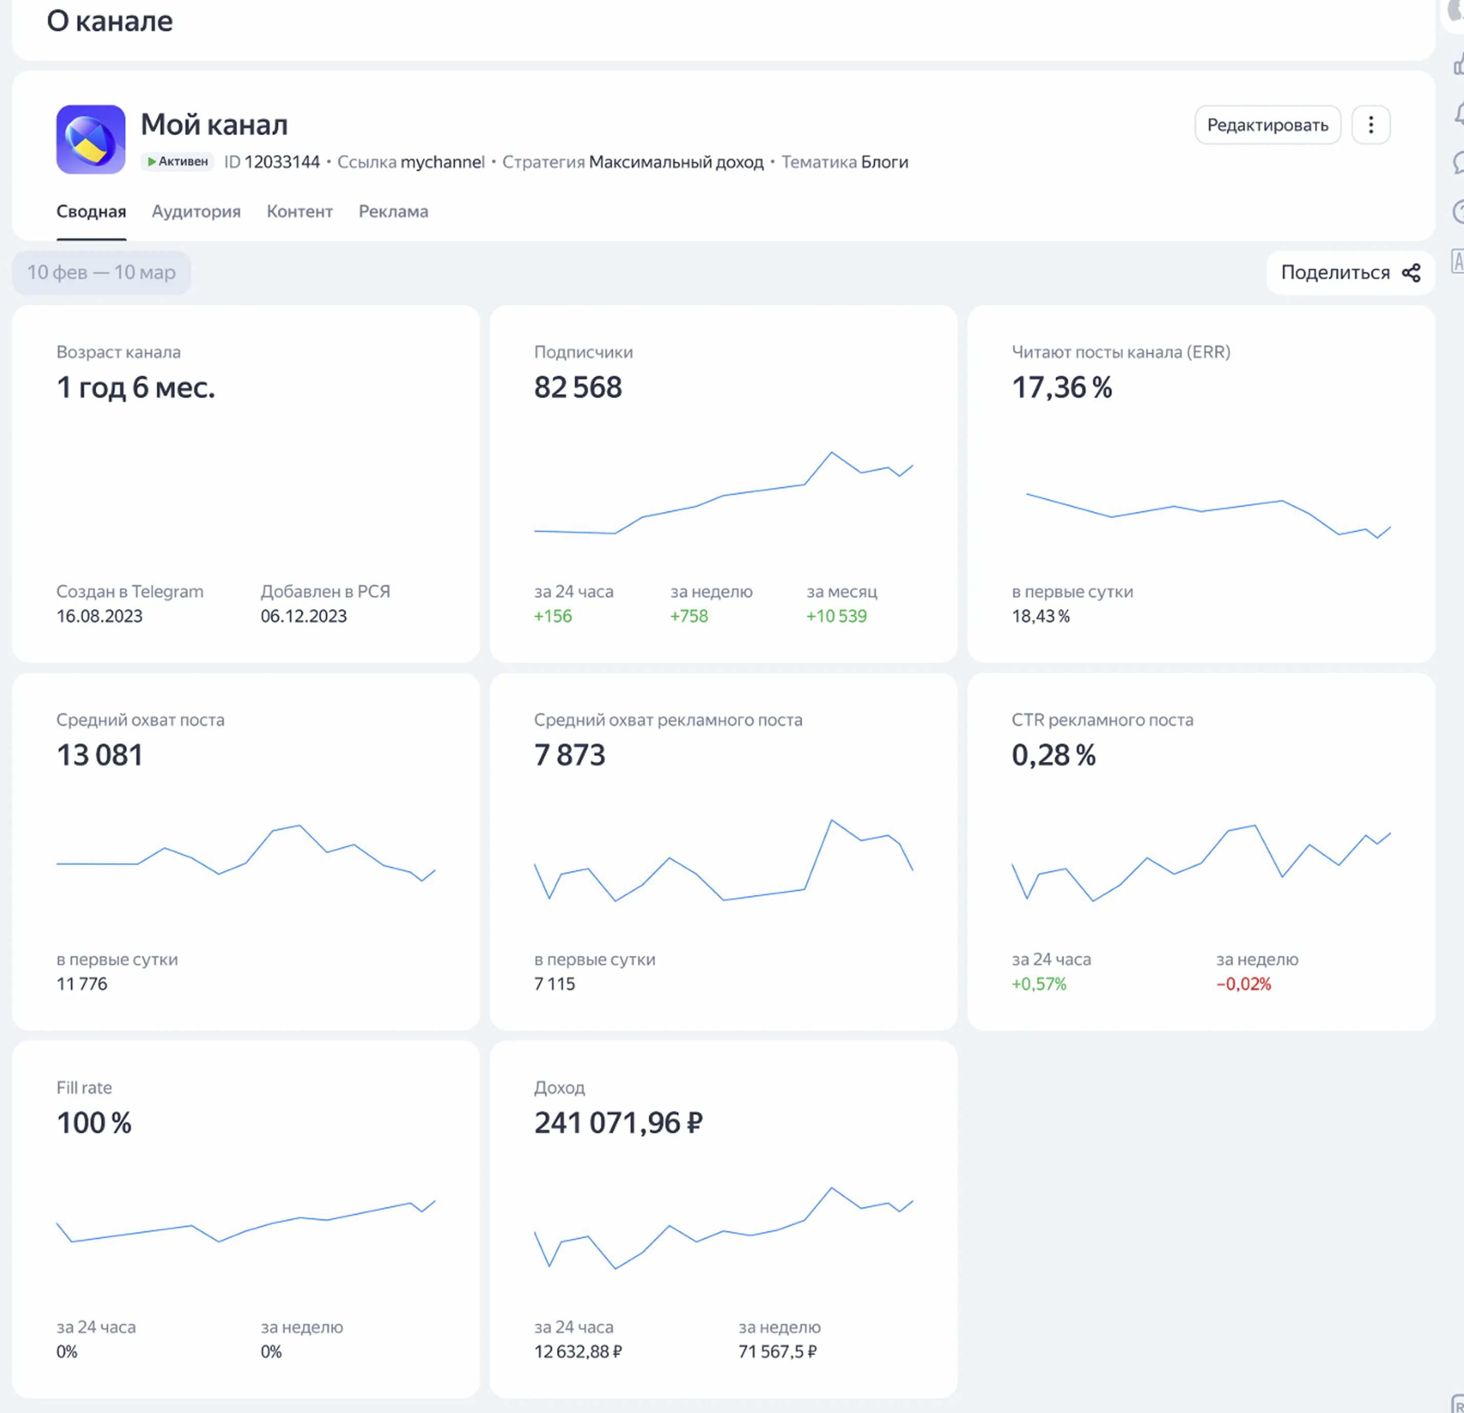Open the chat bubble icon in sidebar
Screen dimensions: 1464x1413
pyautogui.click(x=1459, y=163)
